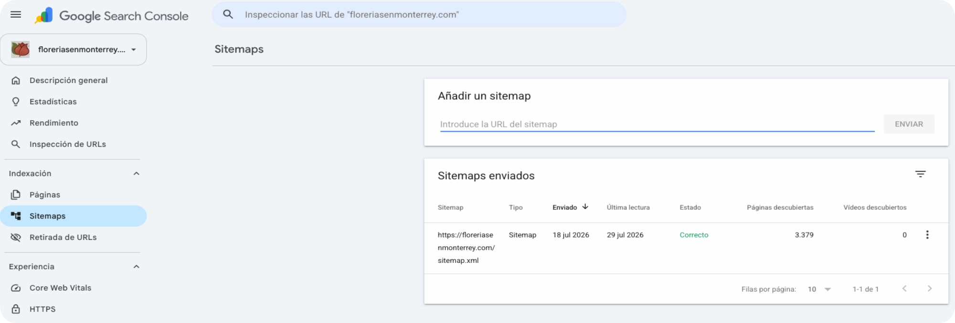Click the Correcto status text
The image size is (955, 323).
point(694,235)
